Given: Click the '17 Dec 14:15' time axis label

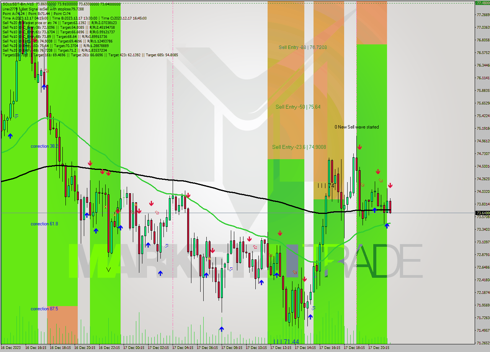Looking at the screenshot, I should (x=305, y=348).
